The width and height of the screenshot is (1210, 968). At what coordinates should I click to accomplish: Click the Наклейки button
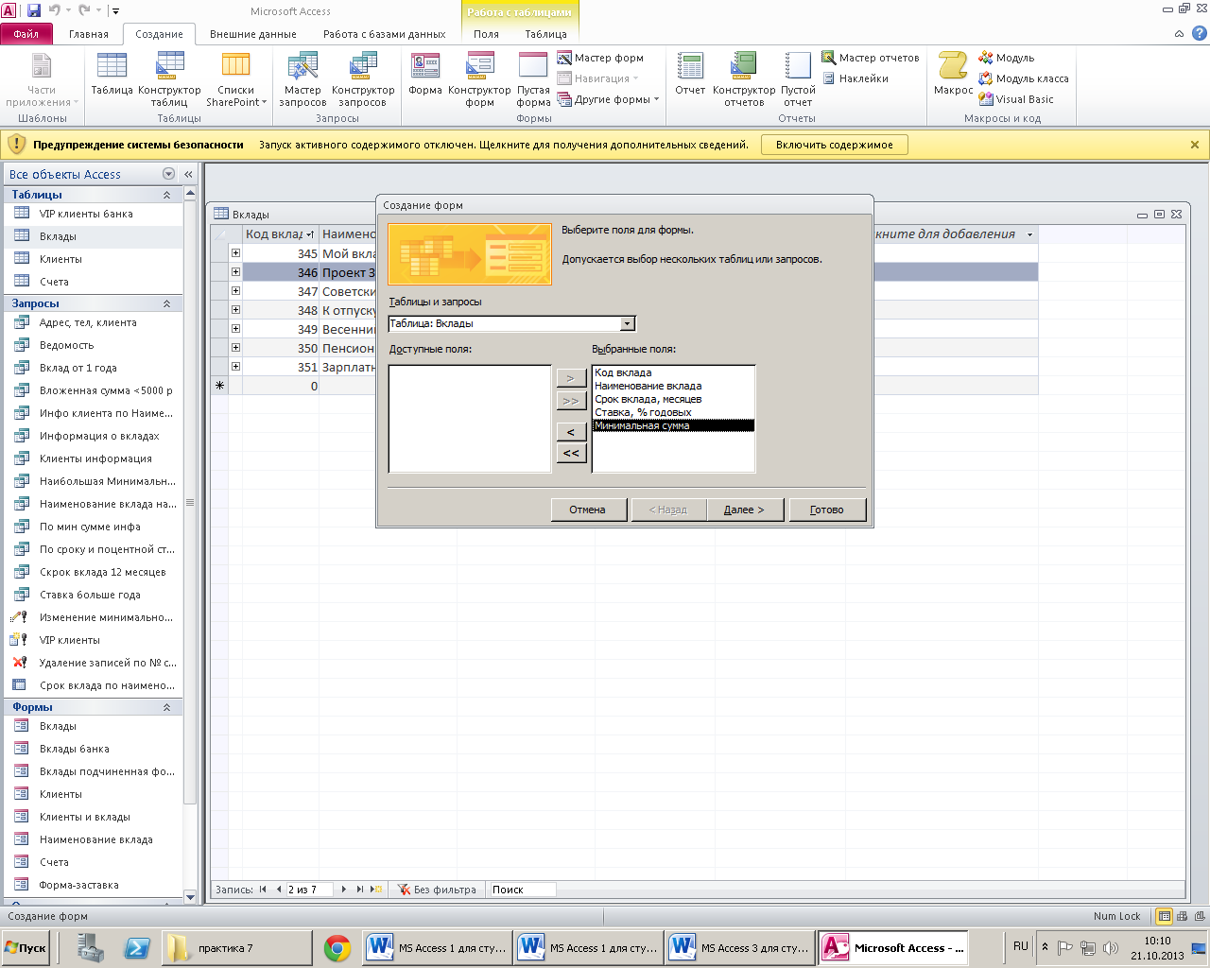click(856, 78)
